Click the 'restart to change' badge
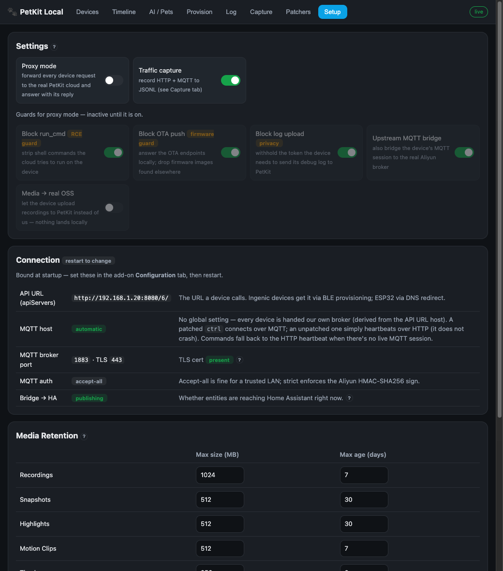 click(x=89, y=261)
